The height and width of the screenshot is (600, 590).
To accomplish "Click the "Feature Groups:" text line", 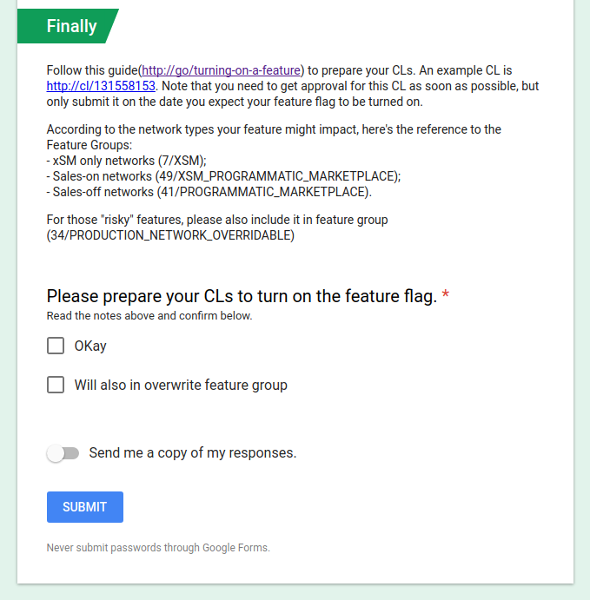I will tap(89, 145).
